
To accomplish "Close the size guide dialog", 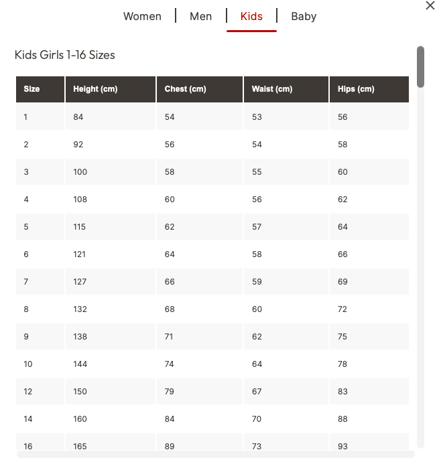I will tap(430, 5).
